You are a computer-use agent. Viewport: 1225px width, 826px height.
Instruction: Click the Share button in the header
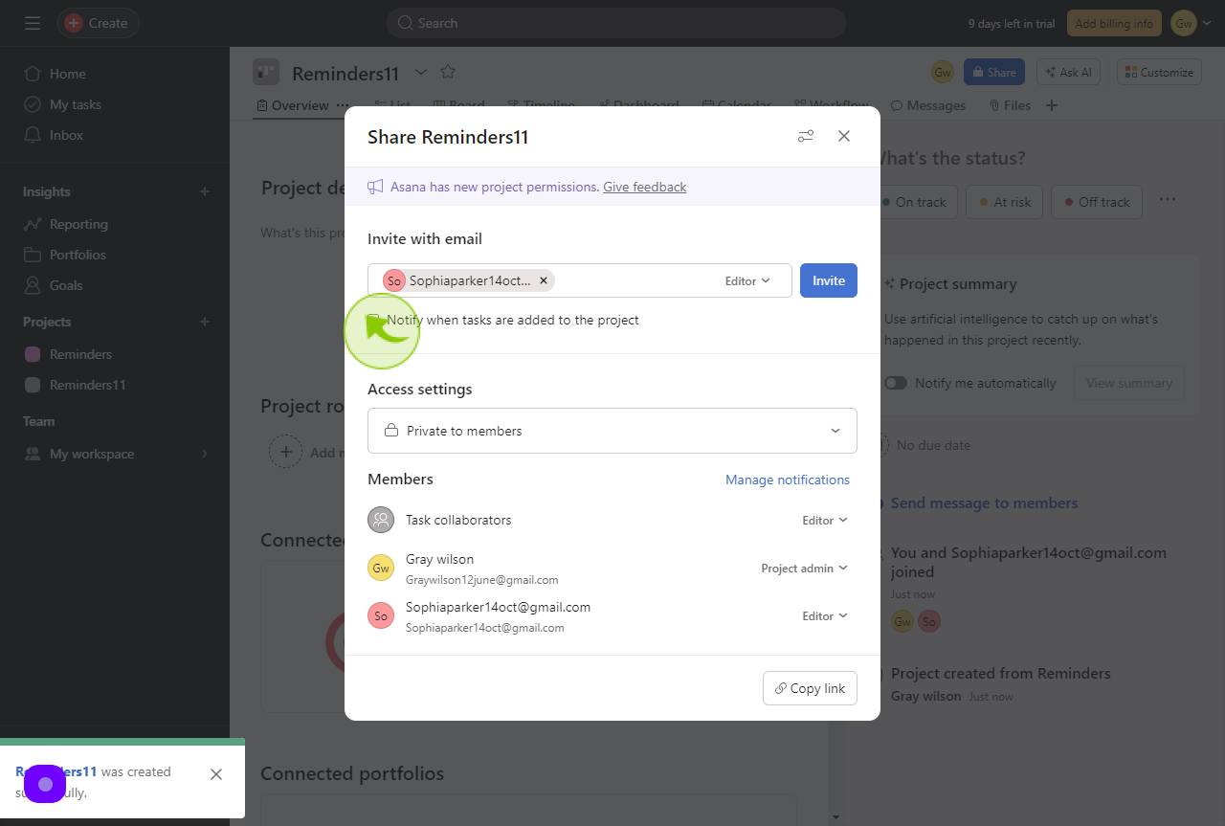coord(993,72)
